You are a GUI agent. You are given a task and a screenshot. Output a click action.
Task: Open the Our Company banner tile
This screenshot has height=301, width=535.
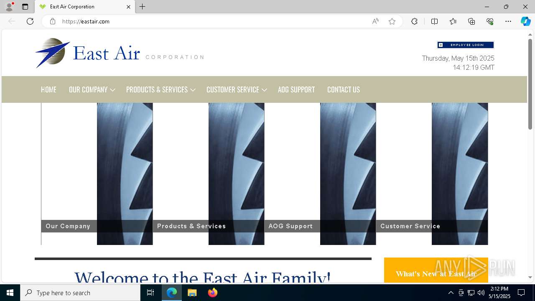pyautogui.click(x=97, y=174)
